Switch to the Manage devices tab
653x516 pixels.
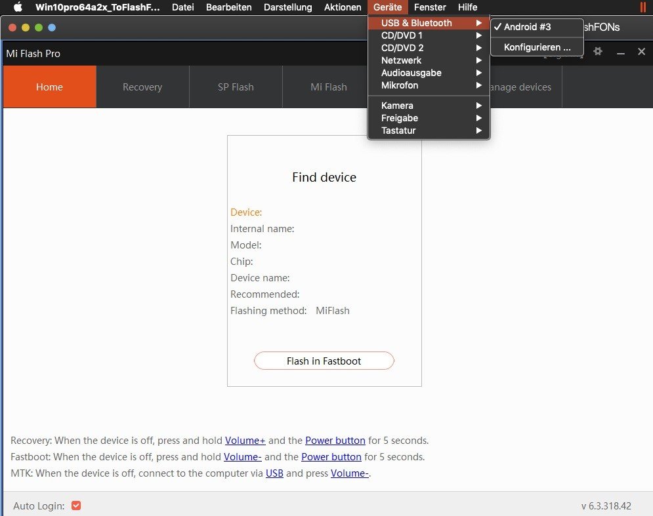(520, 87)
